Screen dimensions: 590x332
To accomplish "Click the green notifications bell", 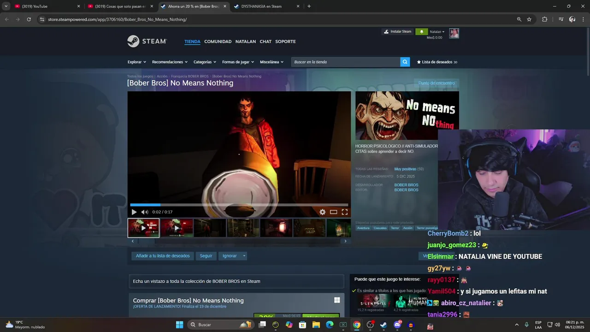I will (421, 32).
